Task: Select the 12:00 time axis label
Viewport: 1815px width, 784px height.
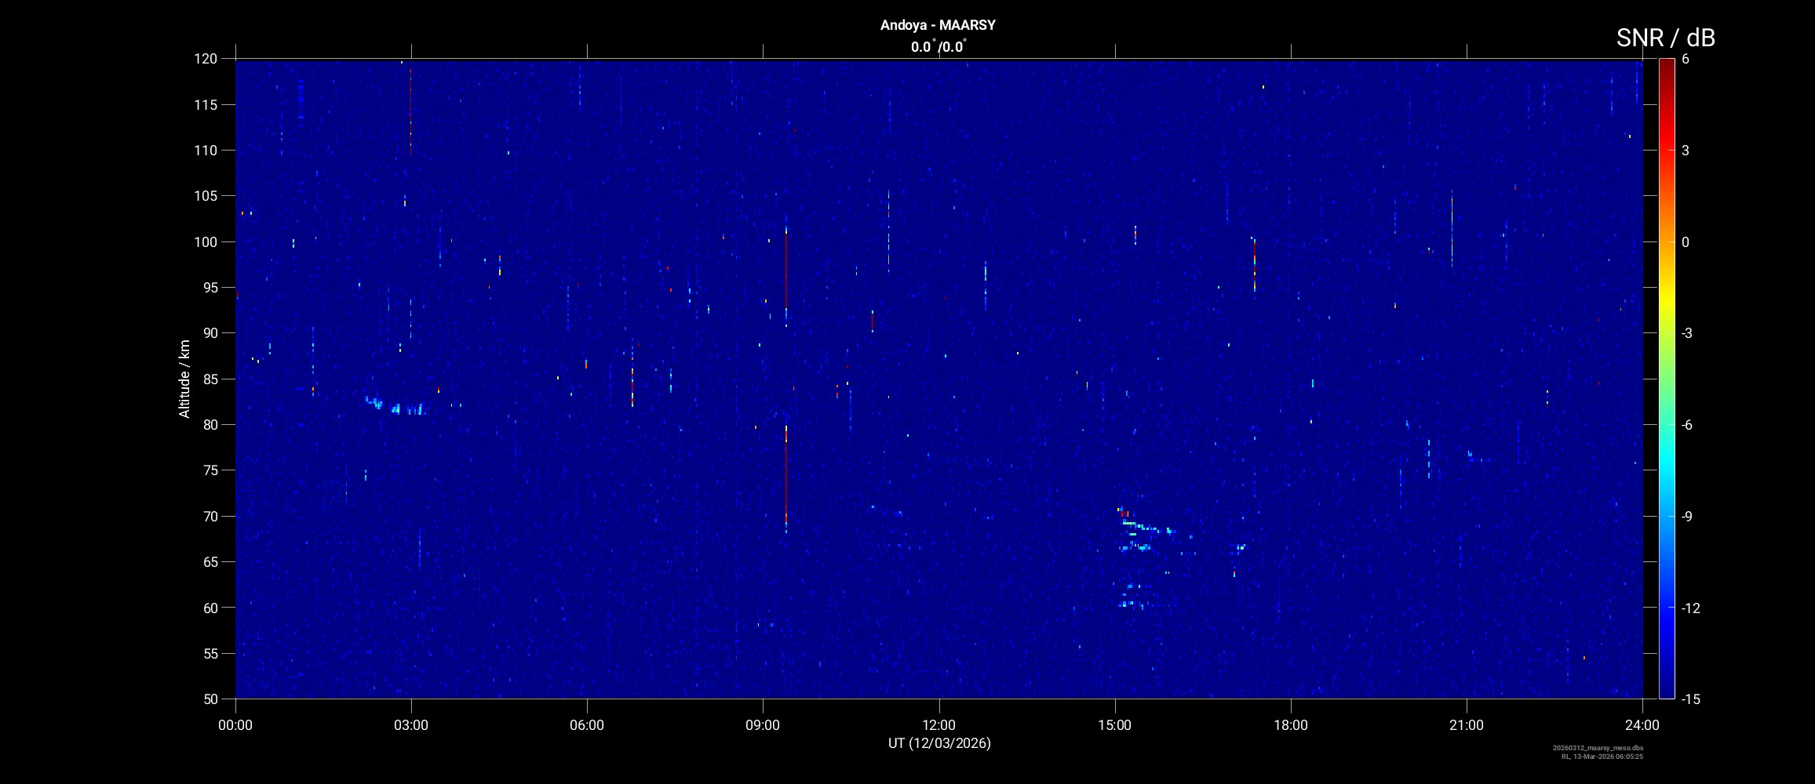Action: tap(938, 725)
